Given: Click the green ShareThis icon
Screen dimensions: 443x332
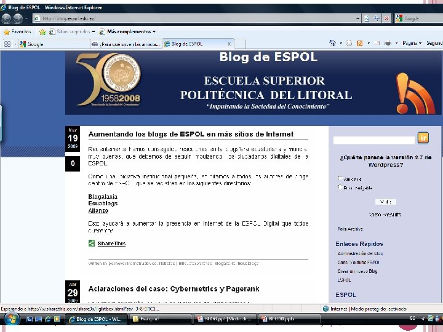Looking at the screenshot, I should coord(92,243).
